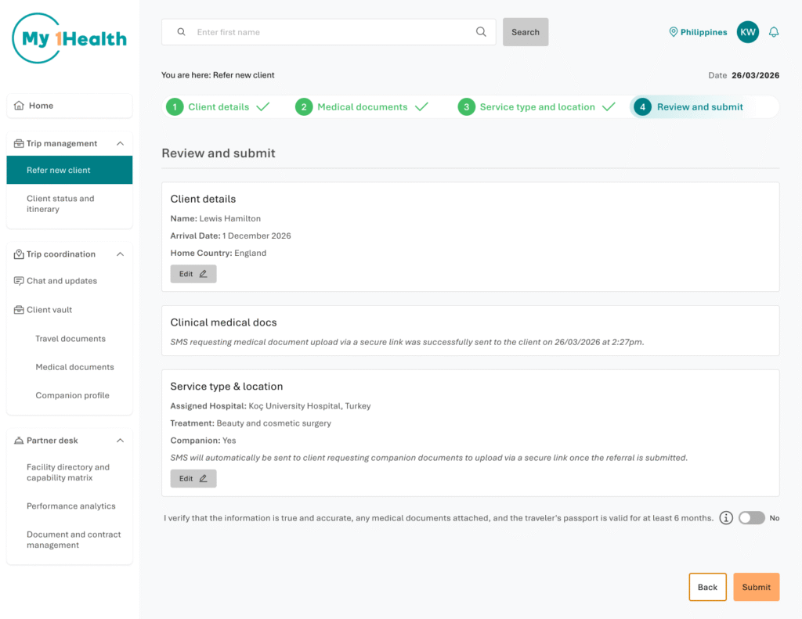Enable the verification toggle switch
This screenshot has width=802, height=619.
751,518
